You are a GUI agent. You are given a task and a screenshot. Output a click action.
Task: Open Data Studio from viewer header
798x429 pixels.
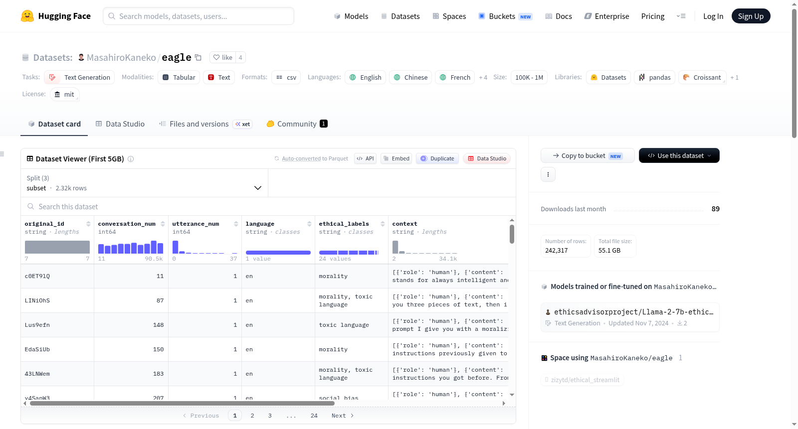tap(487, 158)
